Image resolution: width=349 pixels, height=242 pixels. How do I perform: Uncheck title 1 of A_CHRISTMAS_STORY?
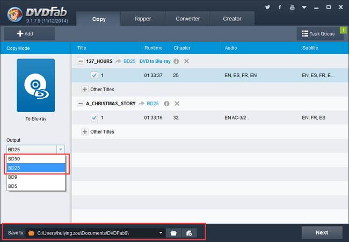[94, 118]
